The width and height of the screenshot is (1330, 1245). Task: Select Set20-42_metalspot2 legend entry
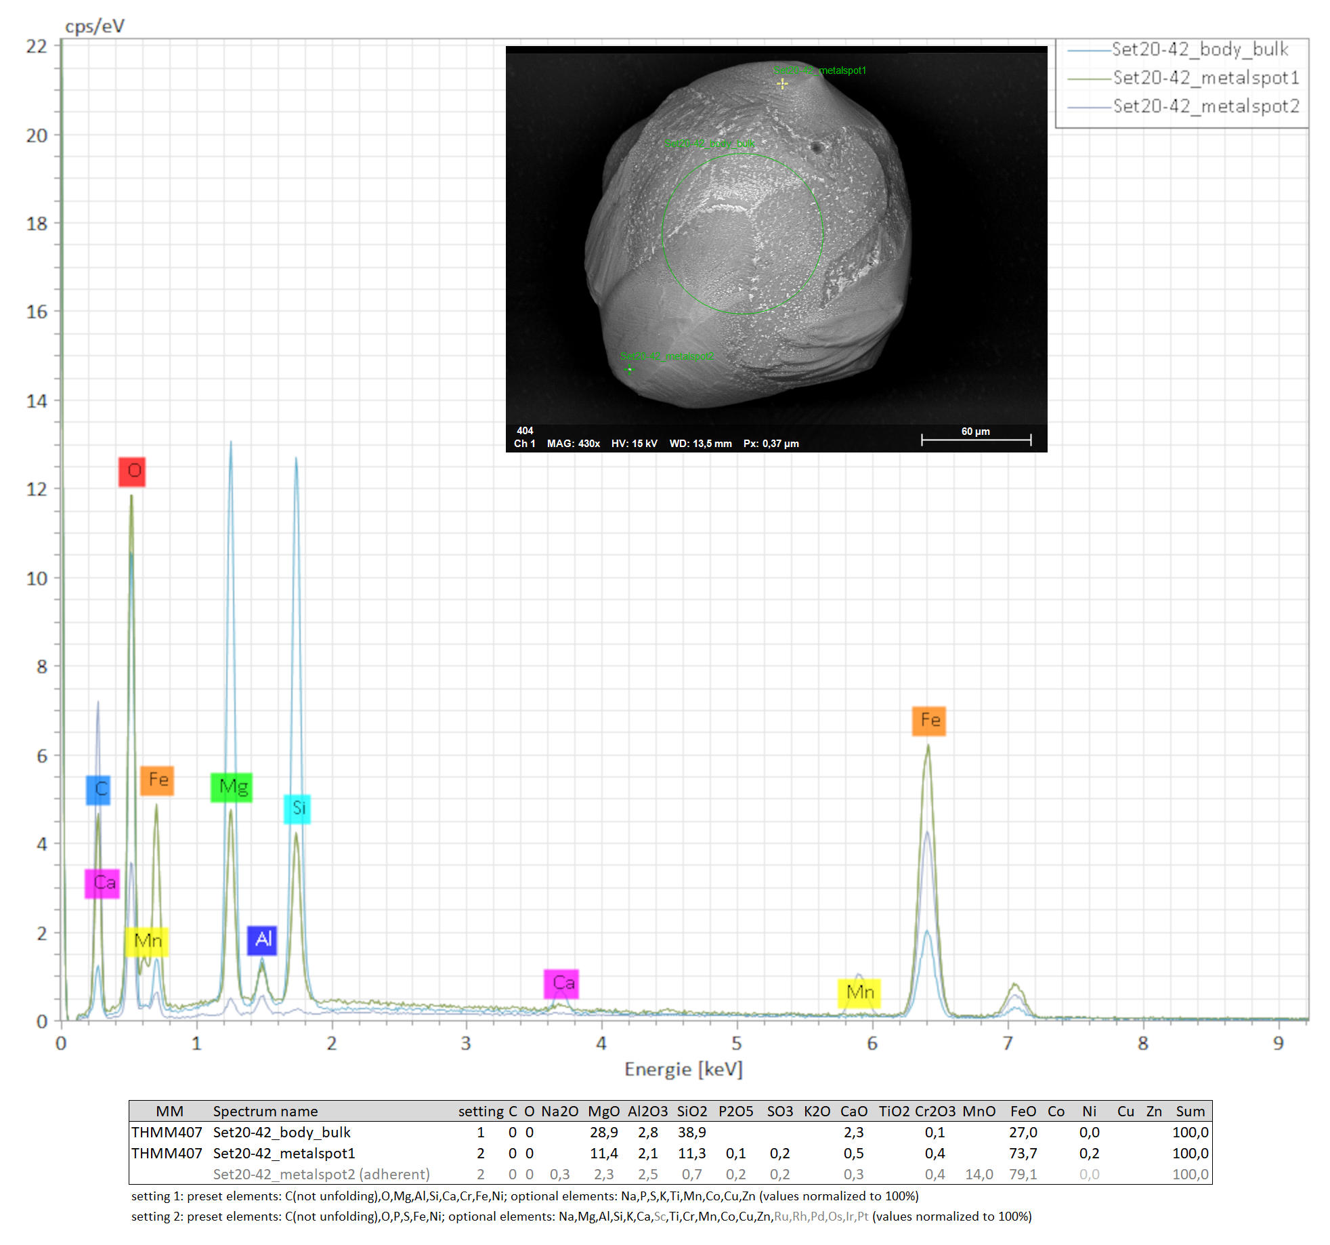[1205, 106]
